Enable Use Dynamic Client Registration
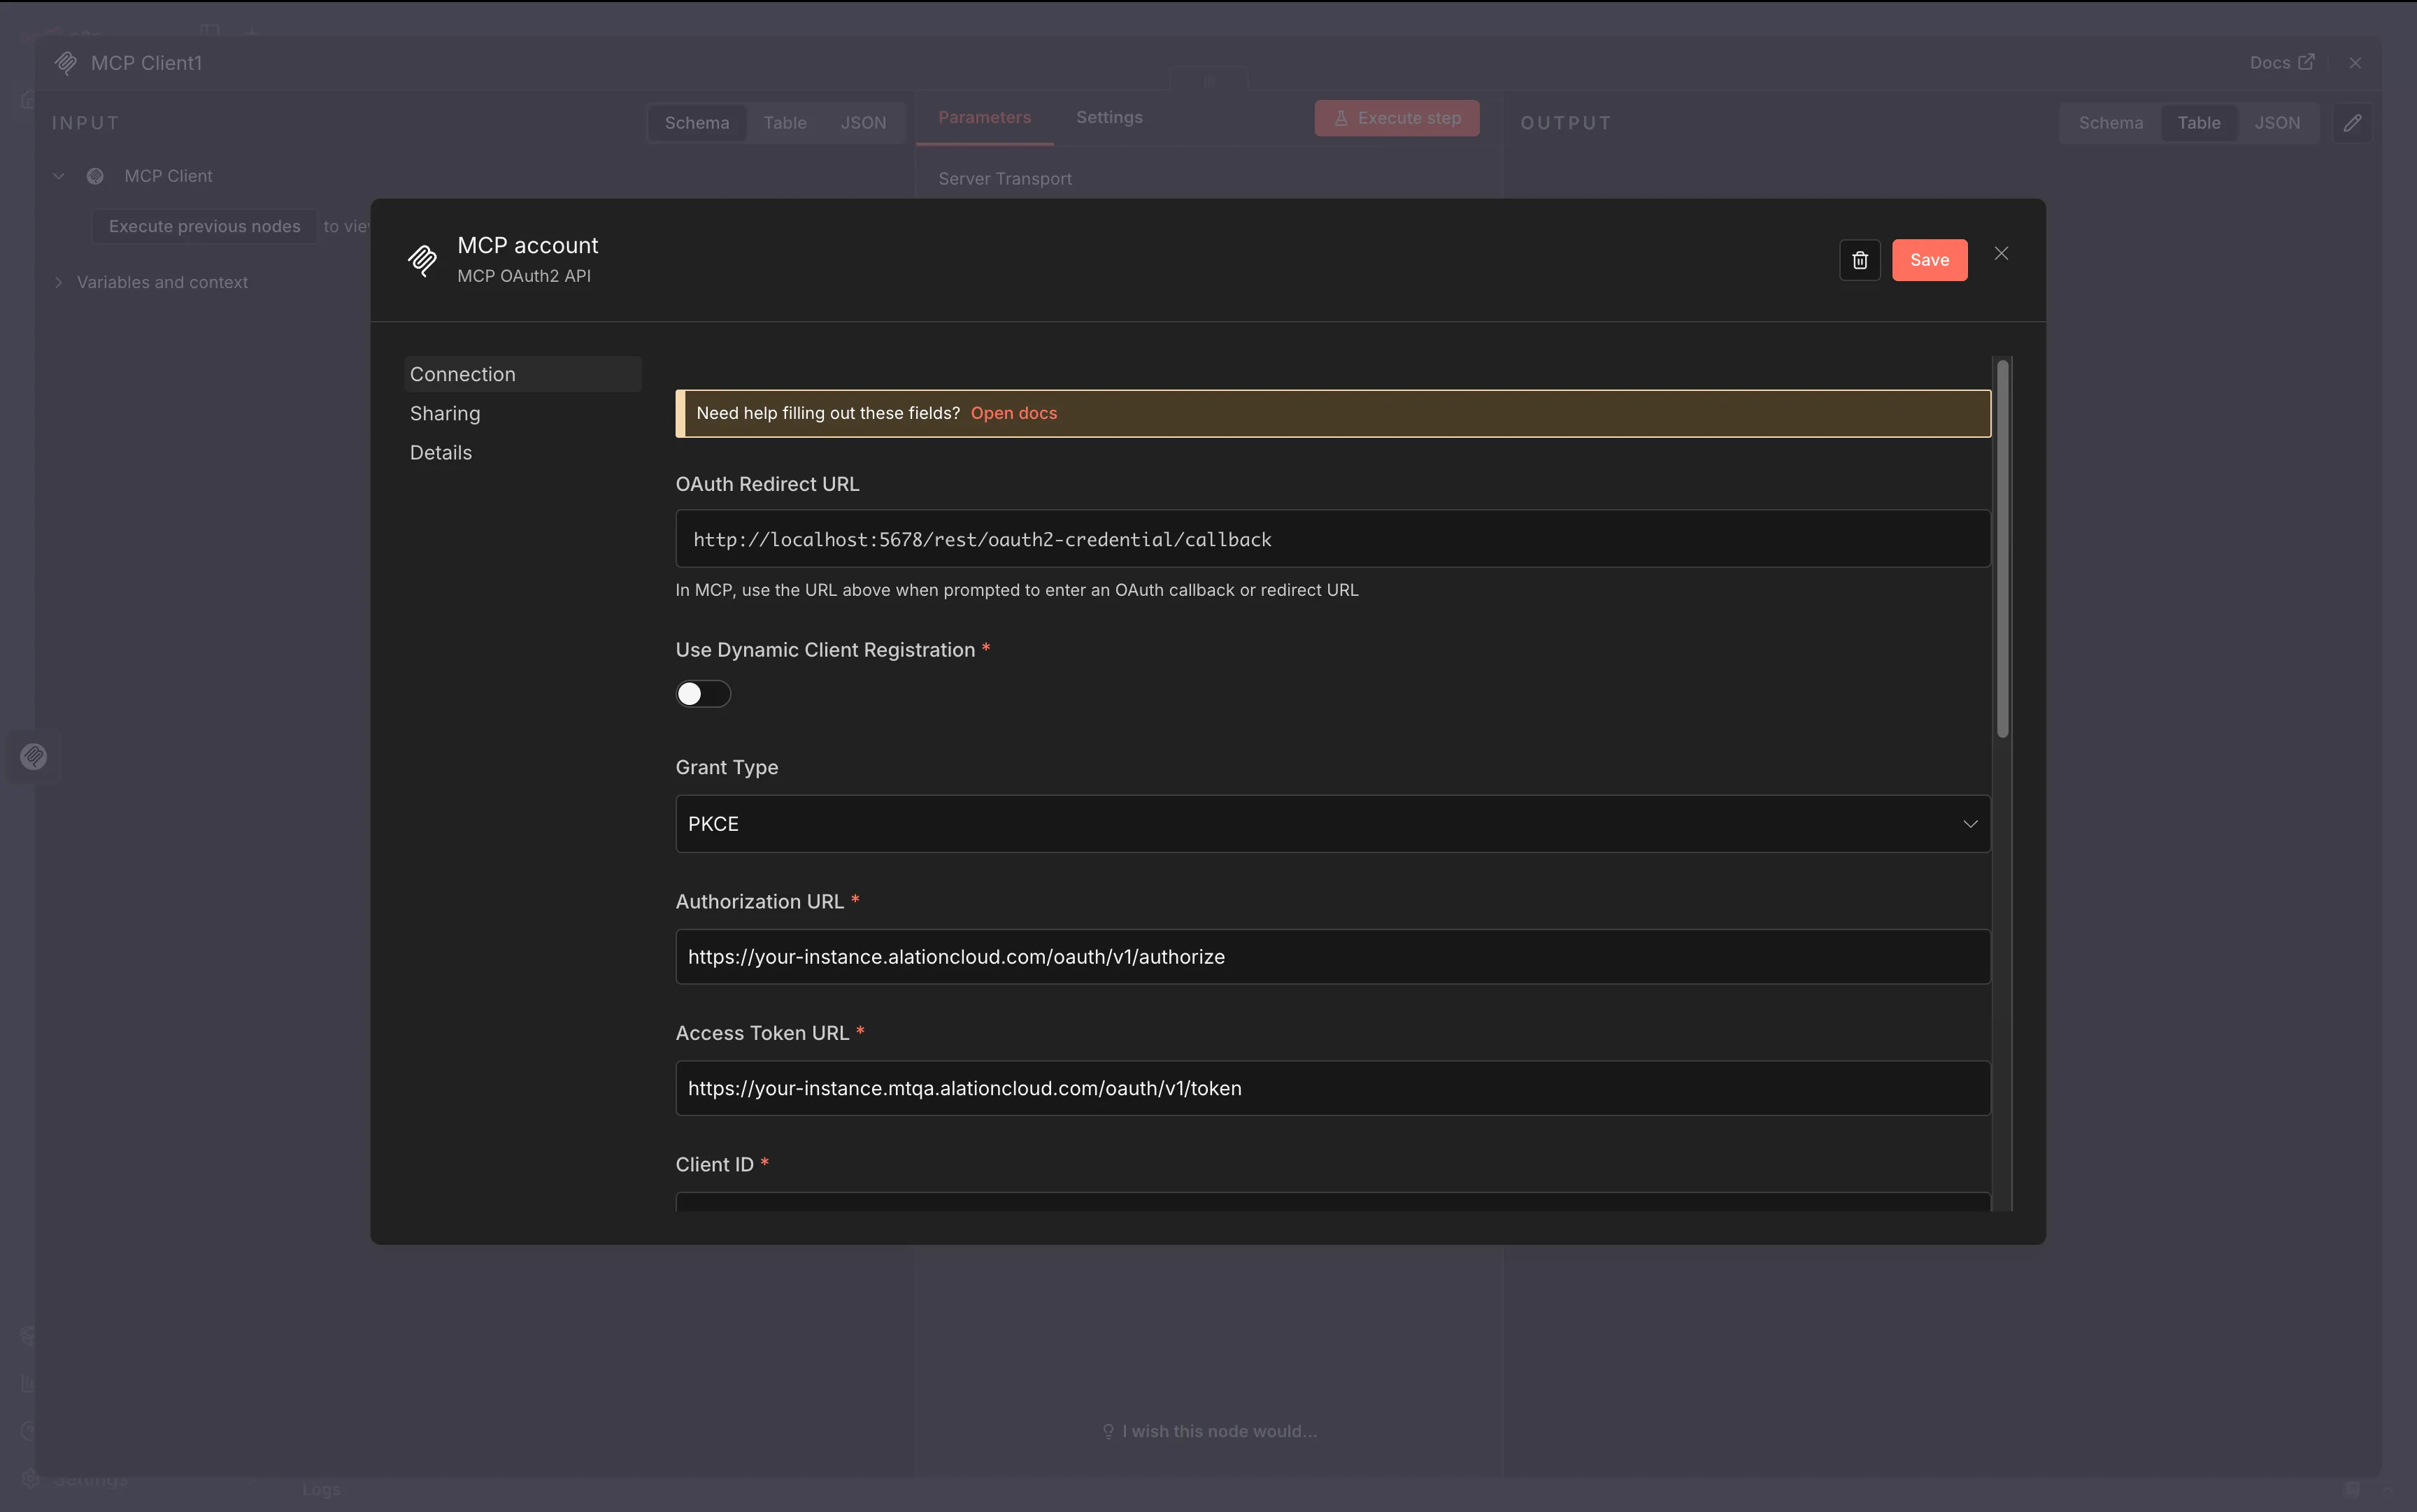The image size is (2417, 1512). [703, 693]
